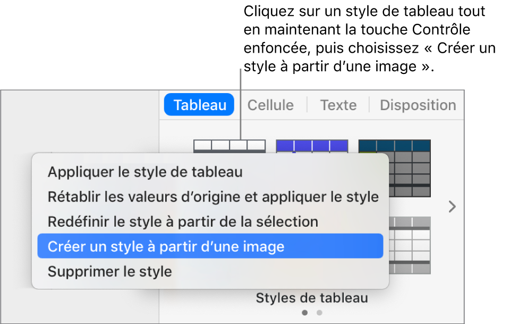
Task: Open the Texte tab
Action: (338, 105)
